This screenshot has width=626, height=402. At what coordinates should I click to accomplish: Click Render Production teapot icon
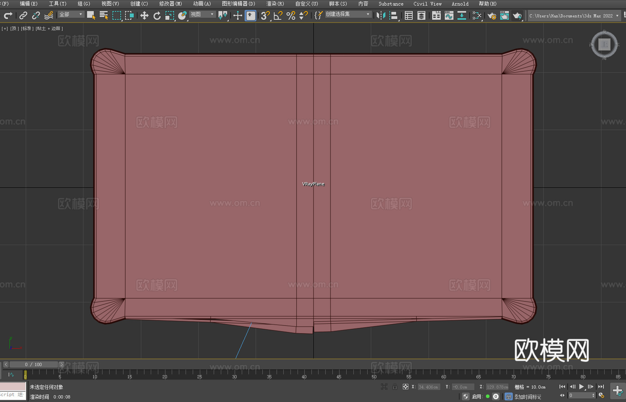pos(517,15)
